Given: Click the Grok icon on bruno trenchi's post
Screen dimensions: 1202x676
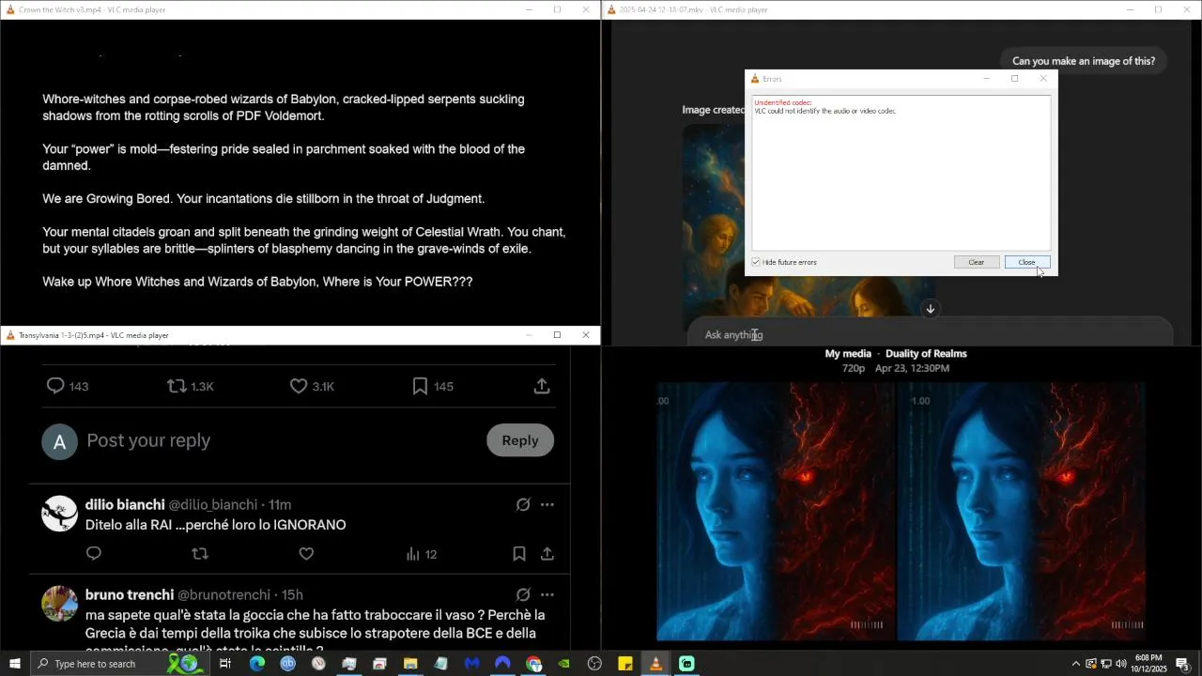Looking at the screenshot, I should [x=523, y=594].
